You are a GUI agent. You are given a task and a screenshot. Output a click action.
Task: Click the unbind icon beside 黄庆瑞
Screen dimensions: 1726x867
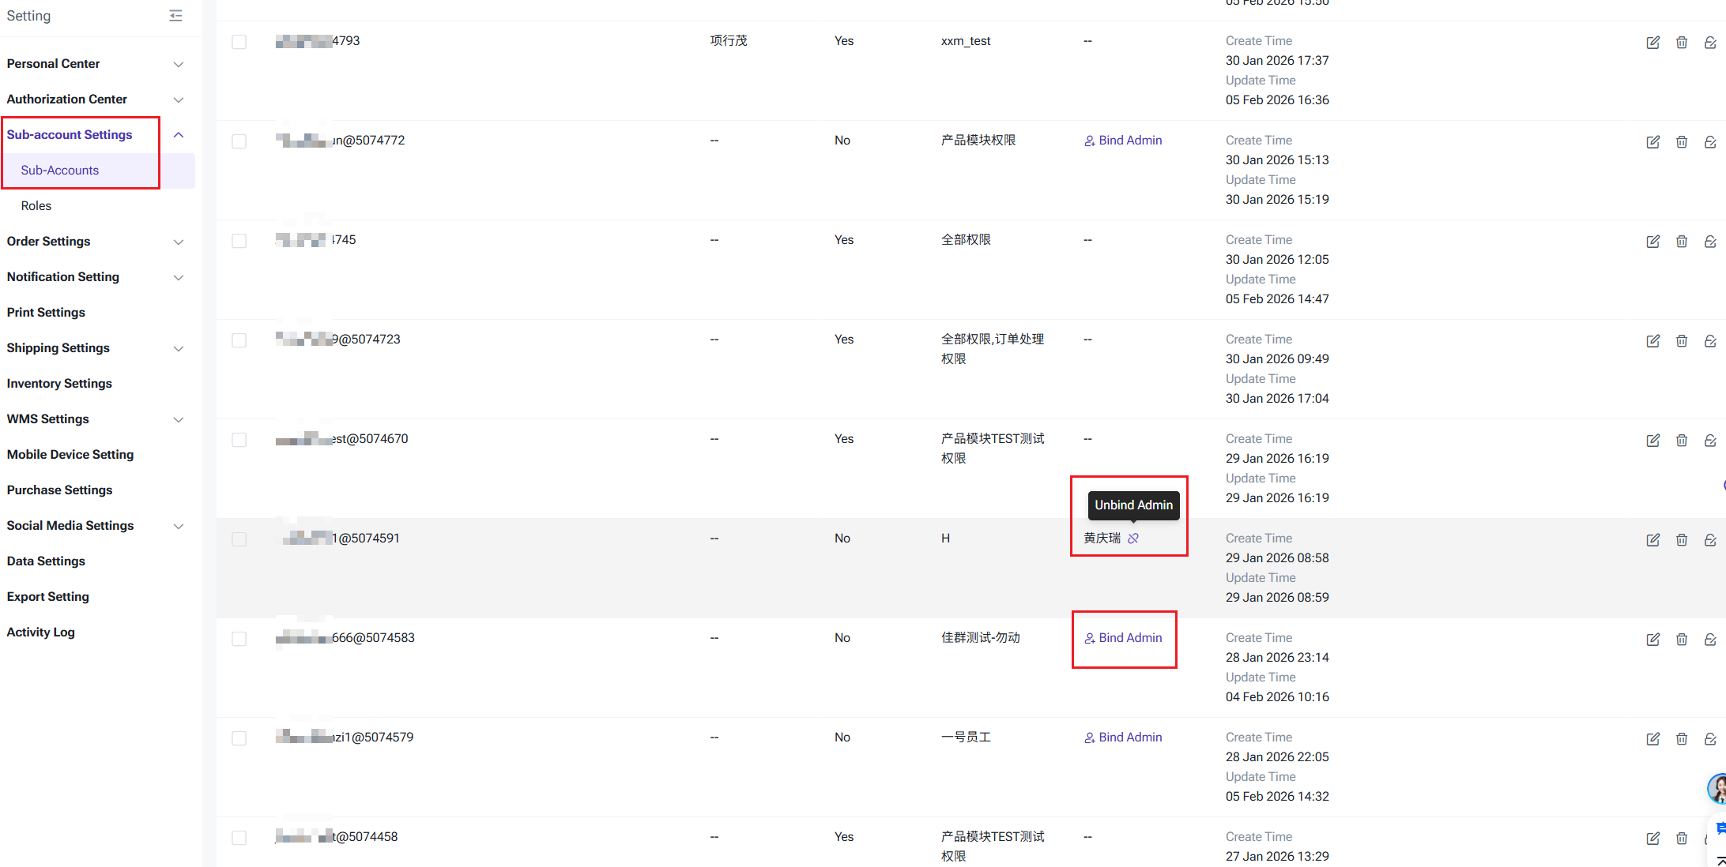[x=1133, y=539]
